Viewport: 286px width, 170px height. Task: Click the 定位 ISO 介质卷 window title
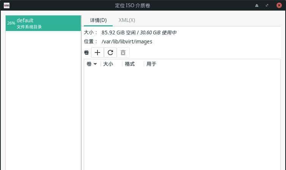[133, 5]
